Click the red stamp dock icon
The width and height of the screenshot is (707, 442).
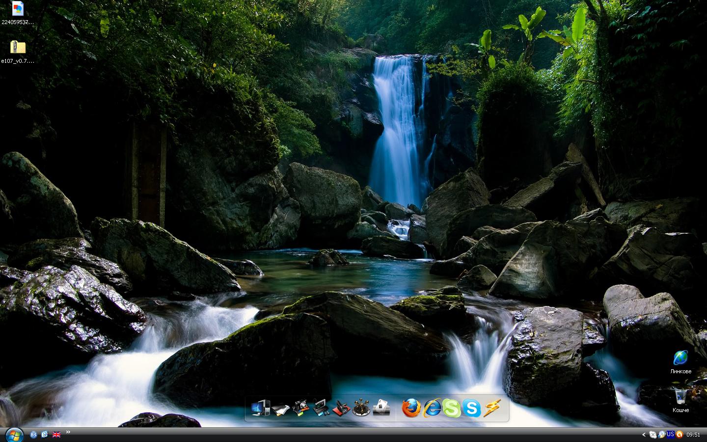tap(341, 408)
